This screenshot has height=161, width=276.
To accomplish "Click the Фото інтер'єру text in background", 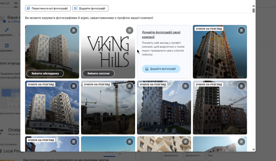I will 10,63.
